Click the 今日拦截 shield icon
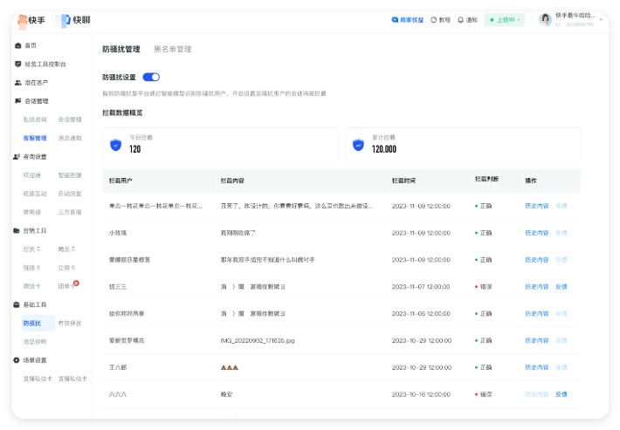620x430 pixels. click(116, 145)
